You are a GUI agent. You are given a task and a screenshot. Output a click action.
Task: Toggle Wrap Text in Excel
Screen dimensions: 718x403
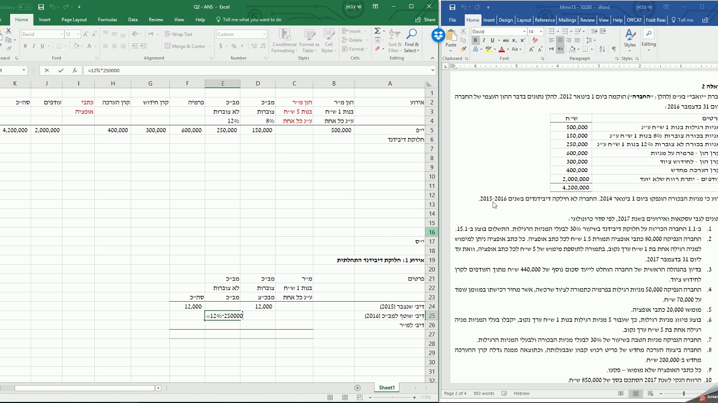point(179,34)
